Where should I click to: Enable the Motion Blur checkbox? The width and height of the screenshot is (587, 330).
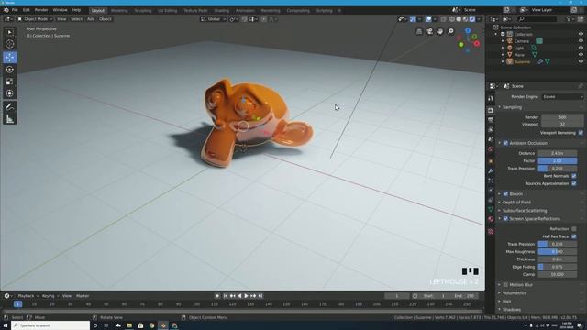pos(505,285)
